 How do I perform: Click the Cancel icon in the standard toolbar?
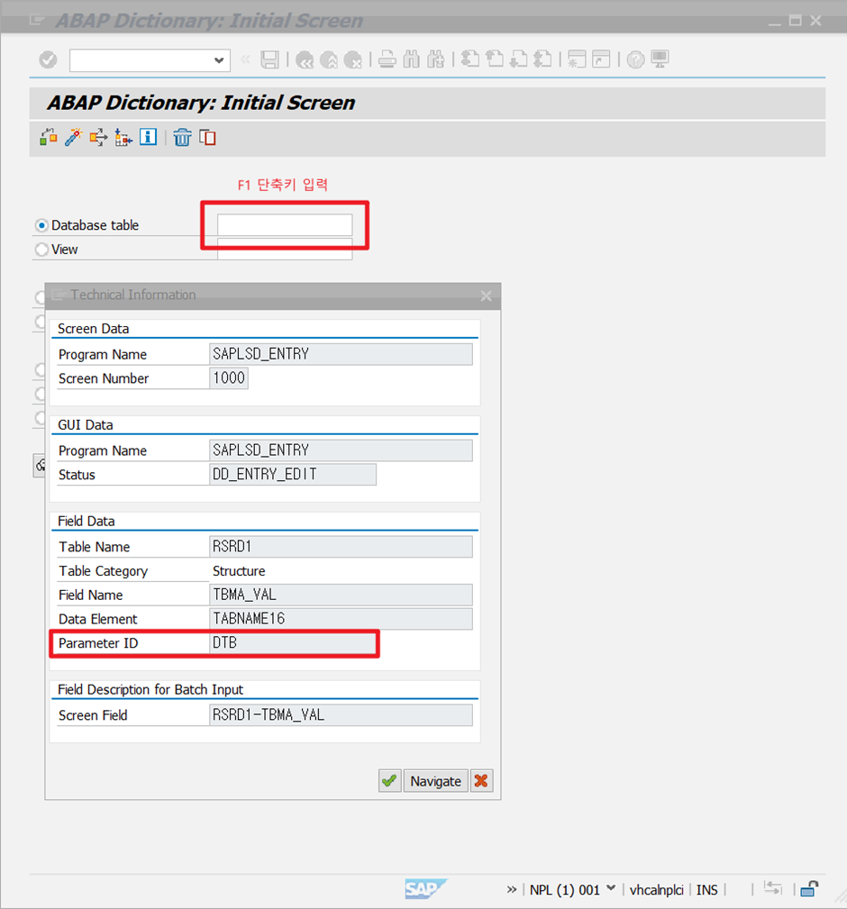352,59
